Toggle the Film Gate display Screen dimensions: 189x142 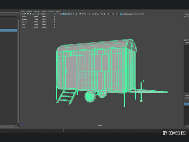pos(44,14)
